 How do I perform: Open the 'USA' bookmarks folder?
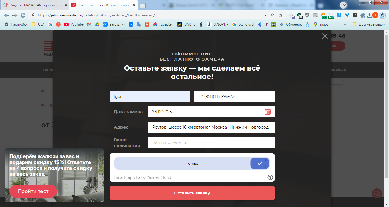coord(38,24)
